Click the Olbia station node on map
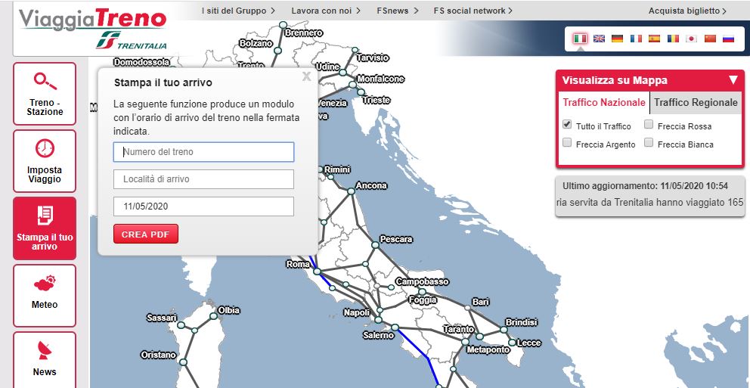Screen dimensions: 750x388 213,316
